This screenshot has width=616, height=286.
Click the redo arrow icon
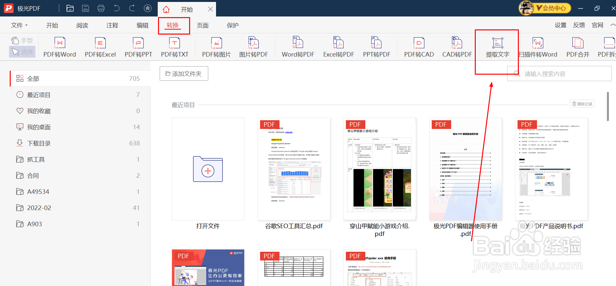coord(132,8)
